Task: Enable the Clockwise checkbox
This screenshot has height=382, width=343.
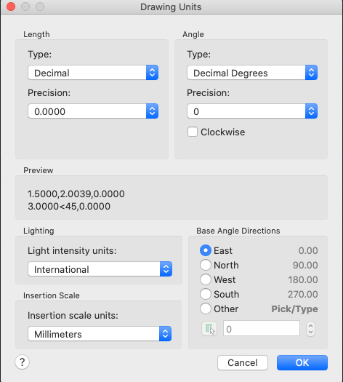Action: click(x=193, y=132)
